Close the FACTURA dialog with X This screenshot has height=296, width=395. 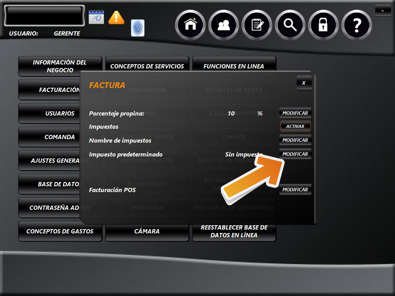pyautogui.click(x=304, y=83)
